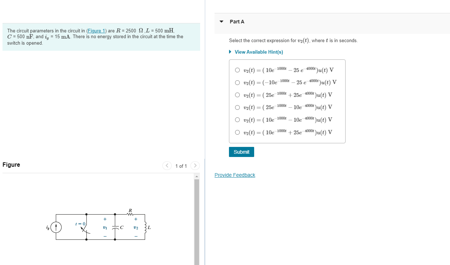This screenshot has width=450, height=265.
Task: Select the last answer option (10e + 25e)
Action: [238, 132]
